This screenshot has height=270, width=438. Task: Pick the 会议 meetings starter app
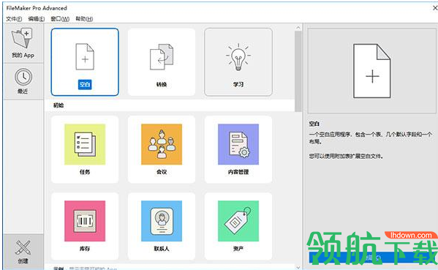click(x=162, y=149)
